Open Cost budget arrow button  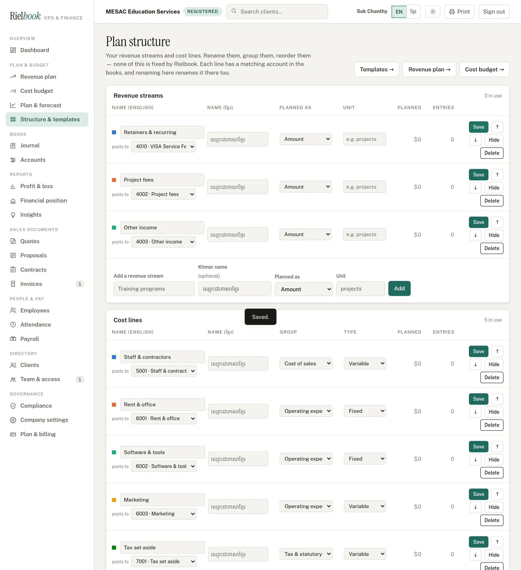click(x=484, y=69)
